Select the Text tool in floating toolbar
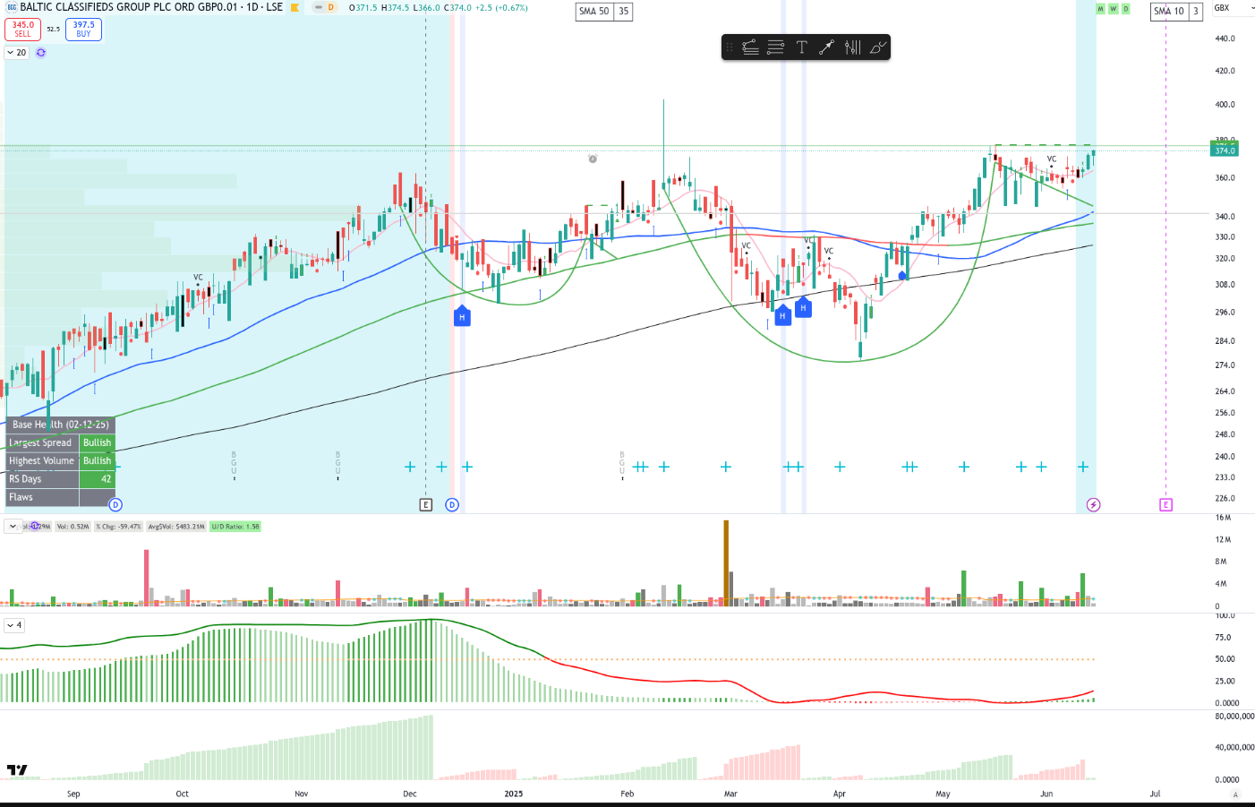The image size is (1255, 807). [x=801, y=47]
